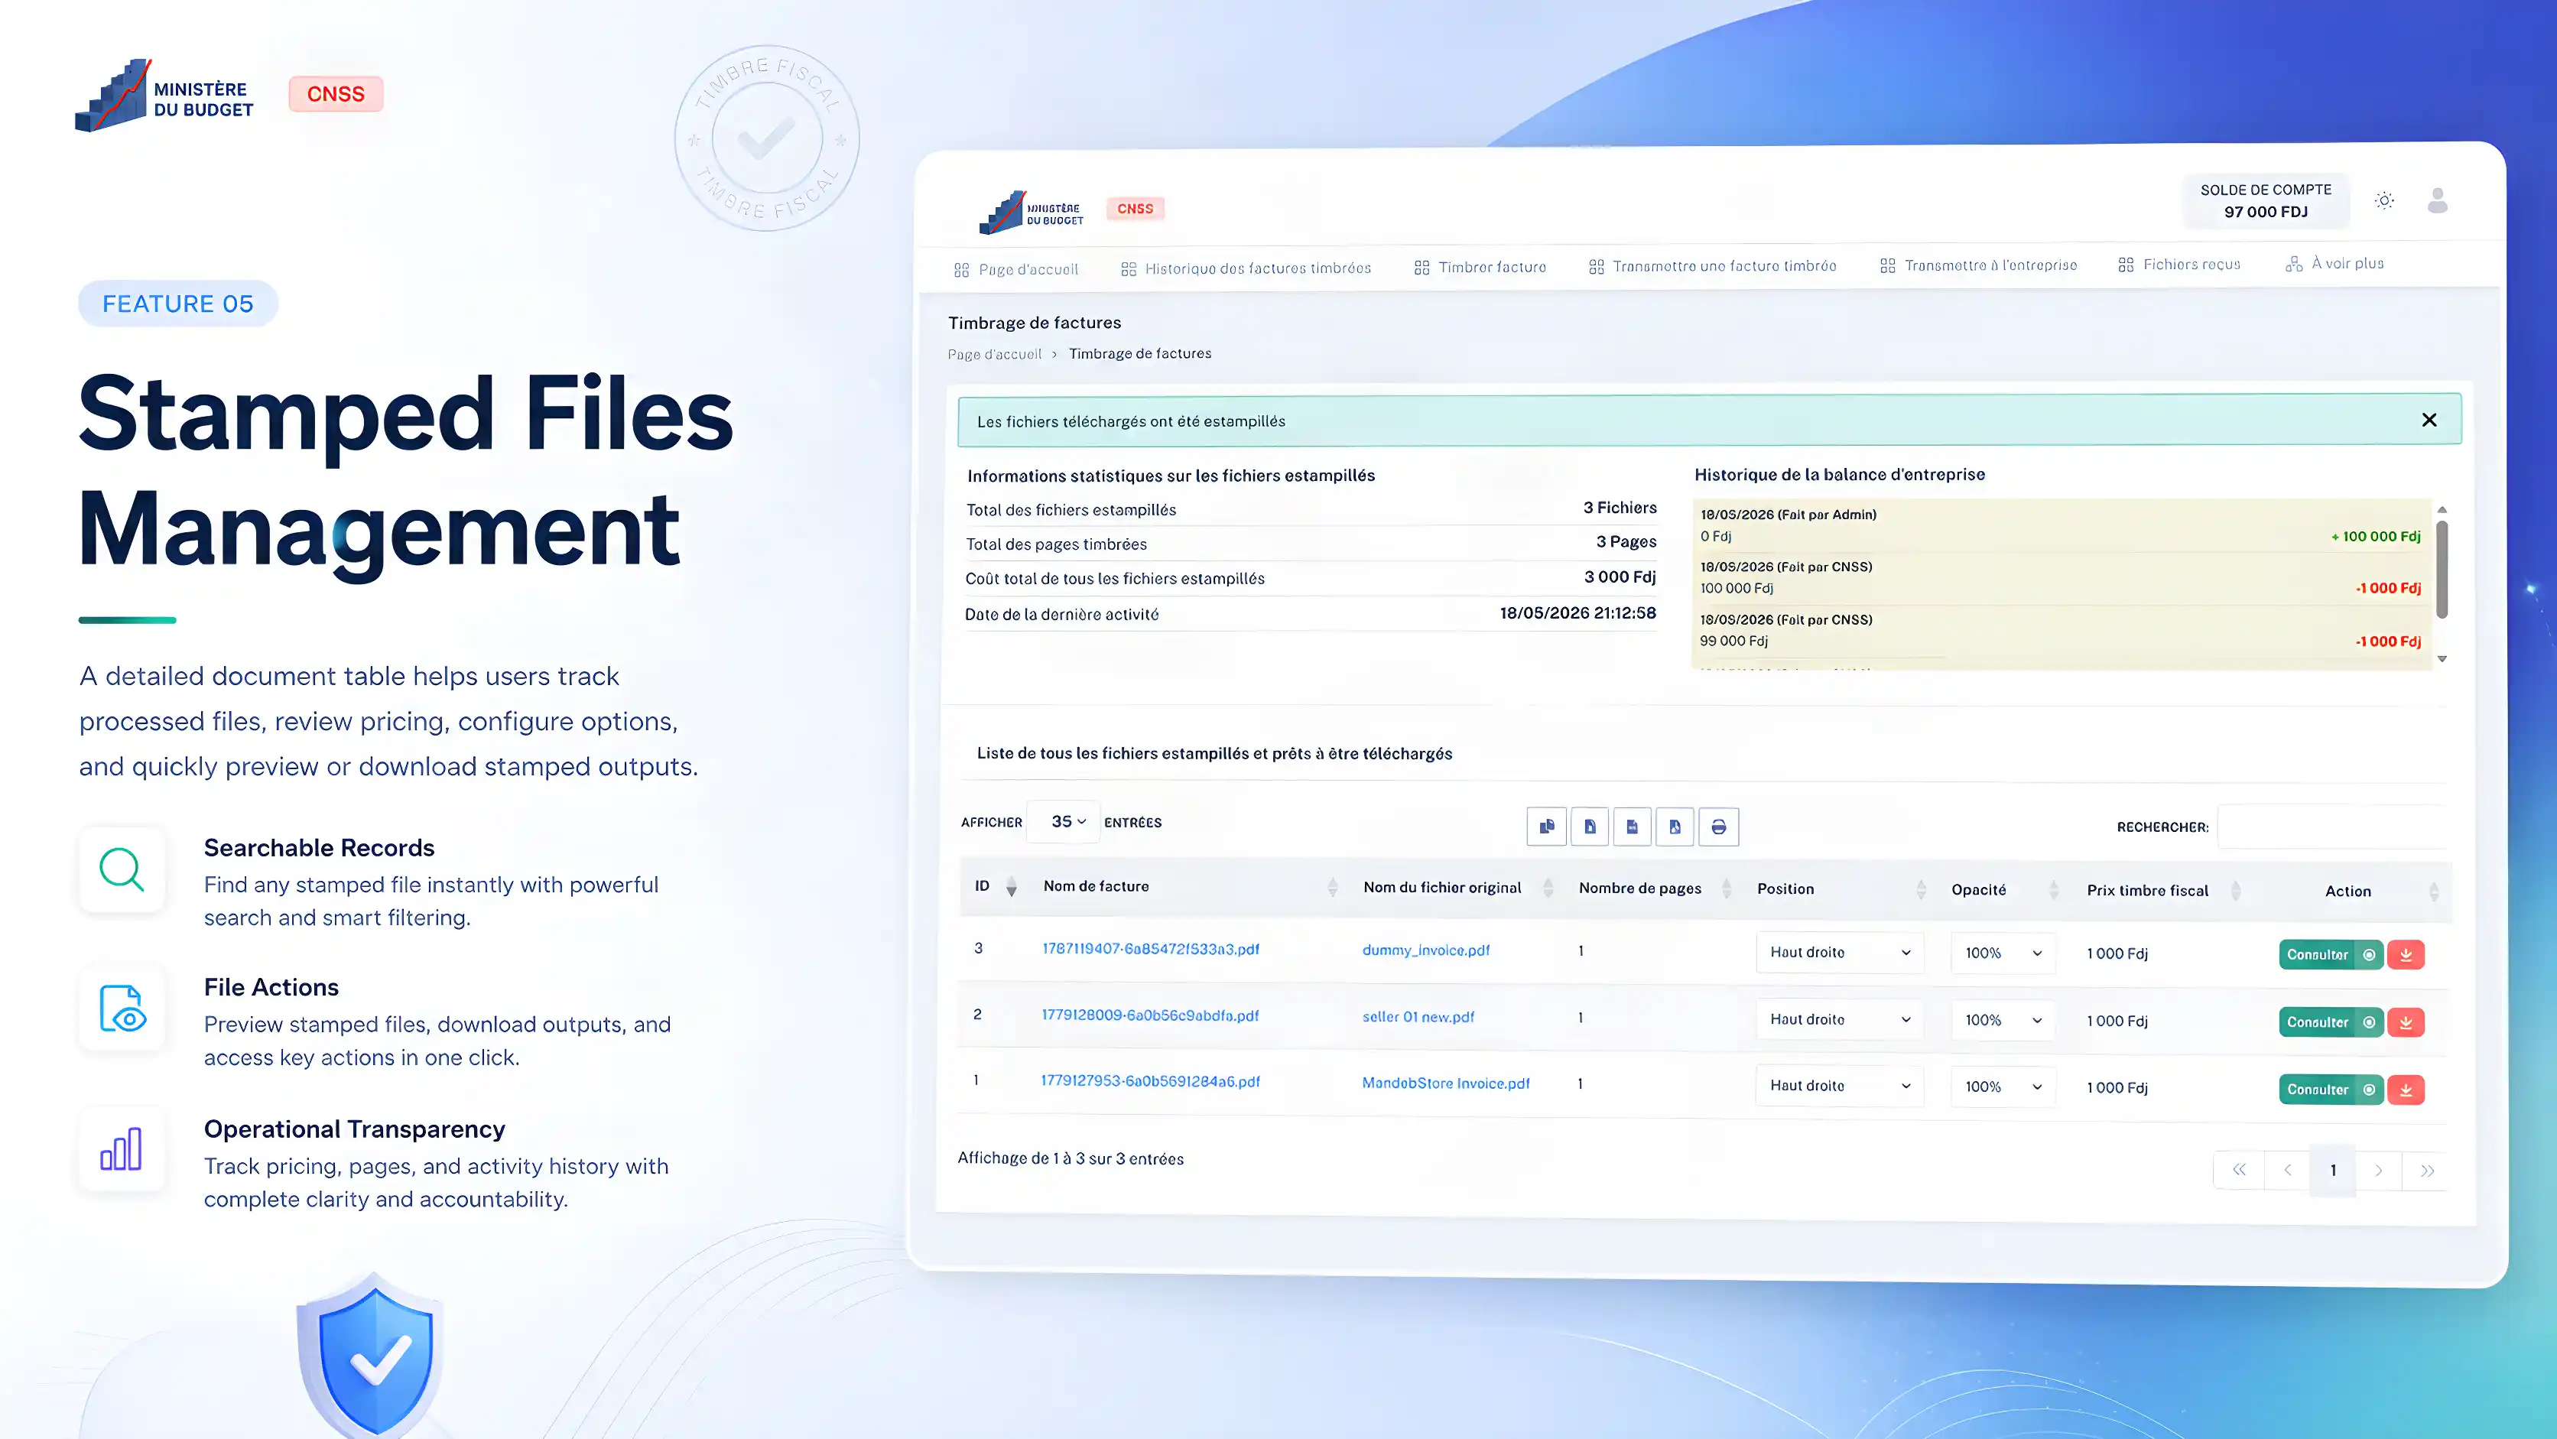2557x1439 pixels.
Task: Select the '3 000 Fdj' total cost value
Action: 1620,577
